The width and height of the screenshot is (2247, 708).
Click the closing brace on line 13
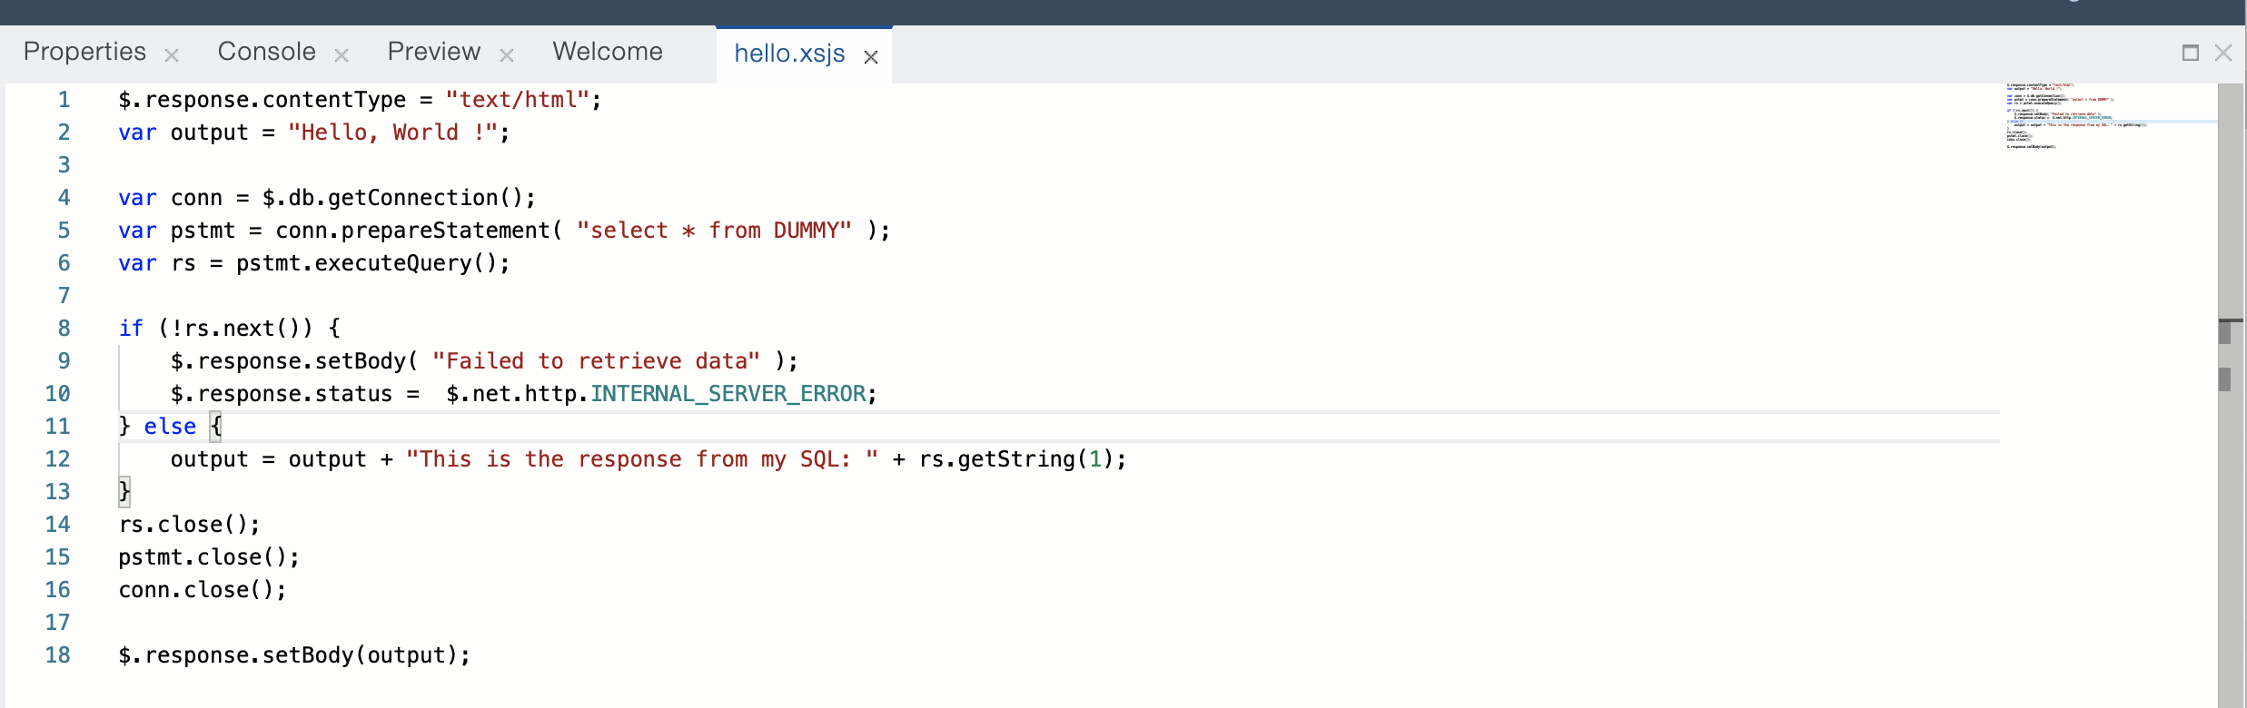click(124, 492)
